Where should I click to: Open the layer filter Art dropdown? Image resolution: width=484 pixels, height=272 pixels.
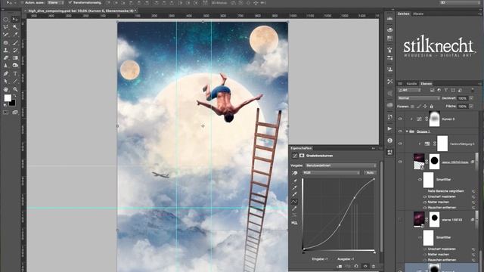pyautogui.click(x=409, y=90)
